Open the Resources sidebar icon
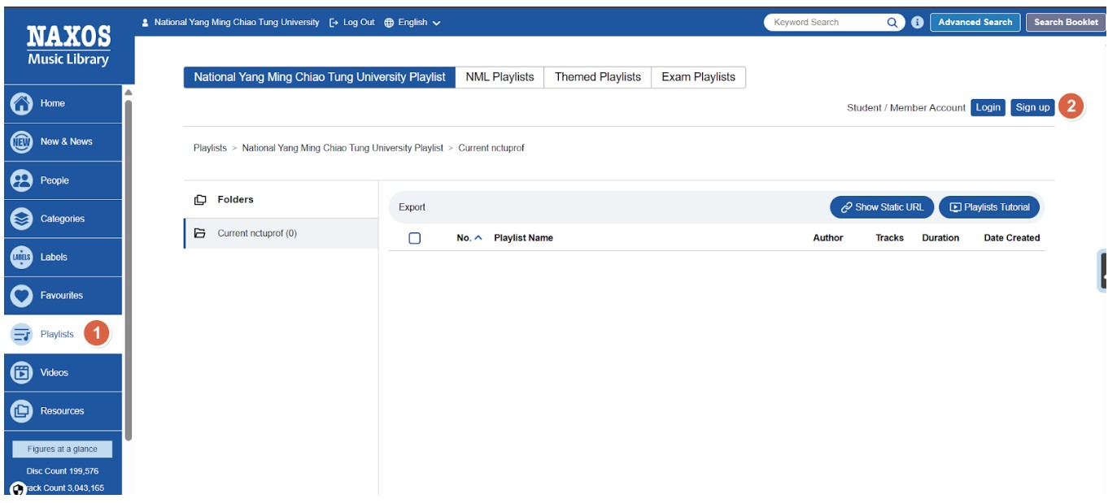Viewport: 1108px width, 503px height. (22, 411)
